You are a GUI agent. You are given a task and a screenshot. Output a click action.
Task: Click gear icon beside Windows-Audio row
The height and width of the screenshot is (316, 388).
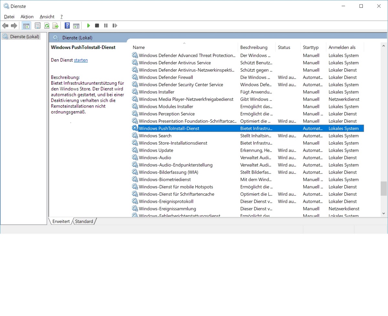[x=135, y=158]
